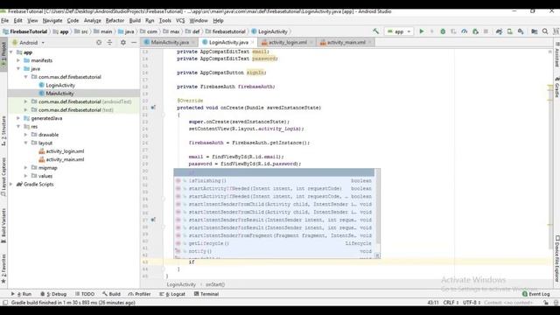Open the Debug tool window
This screenshot has width=560, height=315.
point(53,294)
